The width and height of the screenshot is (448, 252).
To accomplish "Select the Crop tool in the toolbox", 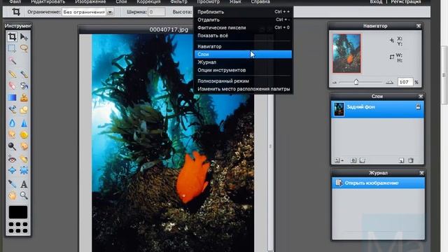I will click(x=12, y=37).
